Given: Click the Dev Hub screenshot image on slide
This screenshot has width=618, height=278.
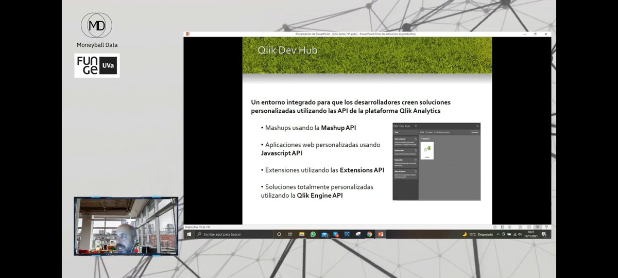Looking at the screenshot, I should pos(436,161).
